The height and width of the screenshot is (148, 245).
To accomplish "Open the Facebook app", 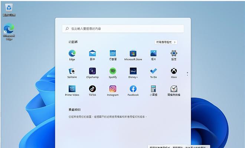I will coord(133,91).
